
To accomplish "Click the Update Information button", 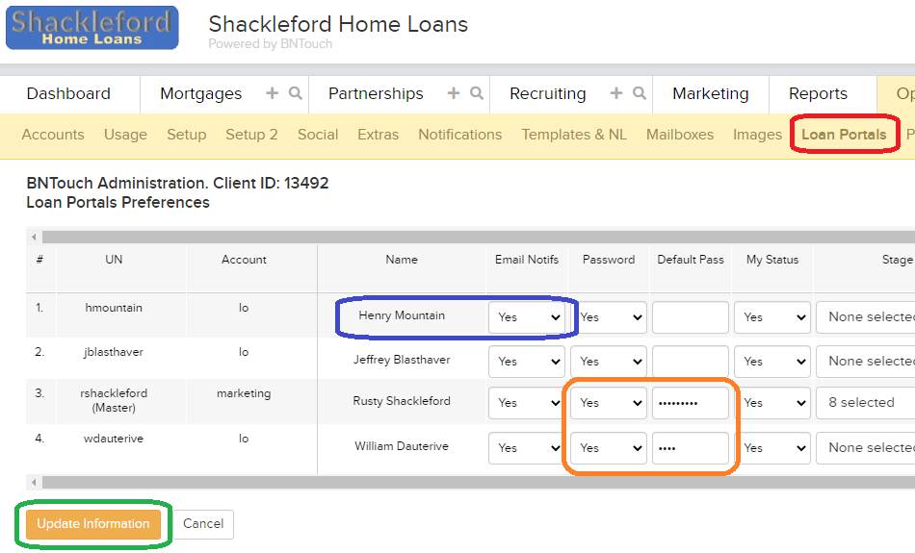I will pos(93,523).
